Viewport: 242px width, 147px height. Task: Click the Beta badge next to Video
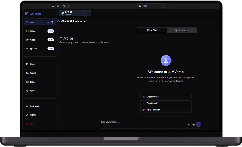pos(51,40)
